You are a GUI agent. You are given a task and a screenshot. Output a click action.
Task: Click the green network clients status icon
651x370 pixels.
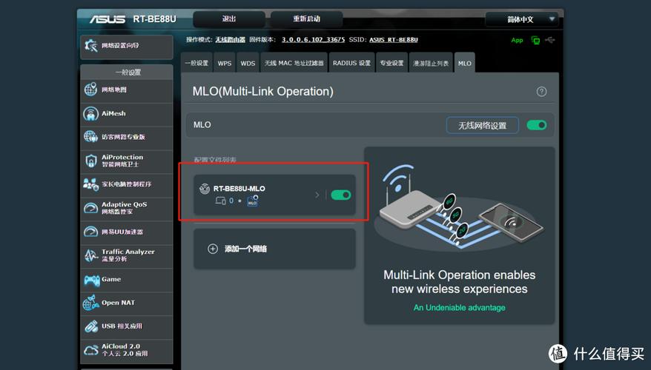535,40
